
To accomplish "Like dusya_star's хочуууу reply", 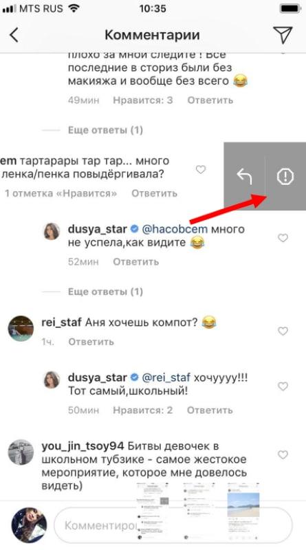I will (x=283, y=386).
